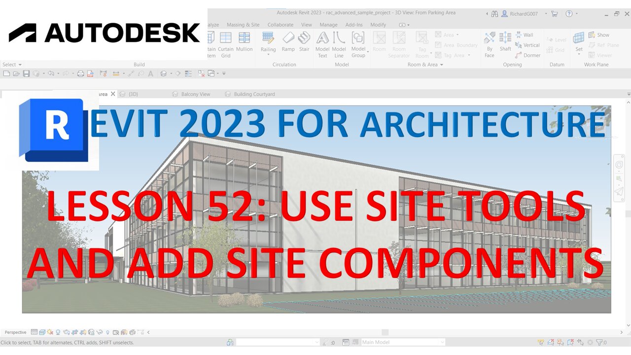Viewport: 631px width, 355px height.
Task: Click the binoculars search icon in title bar
Action: point(494,14)
